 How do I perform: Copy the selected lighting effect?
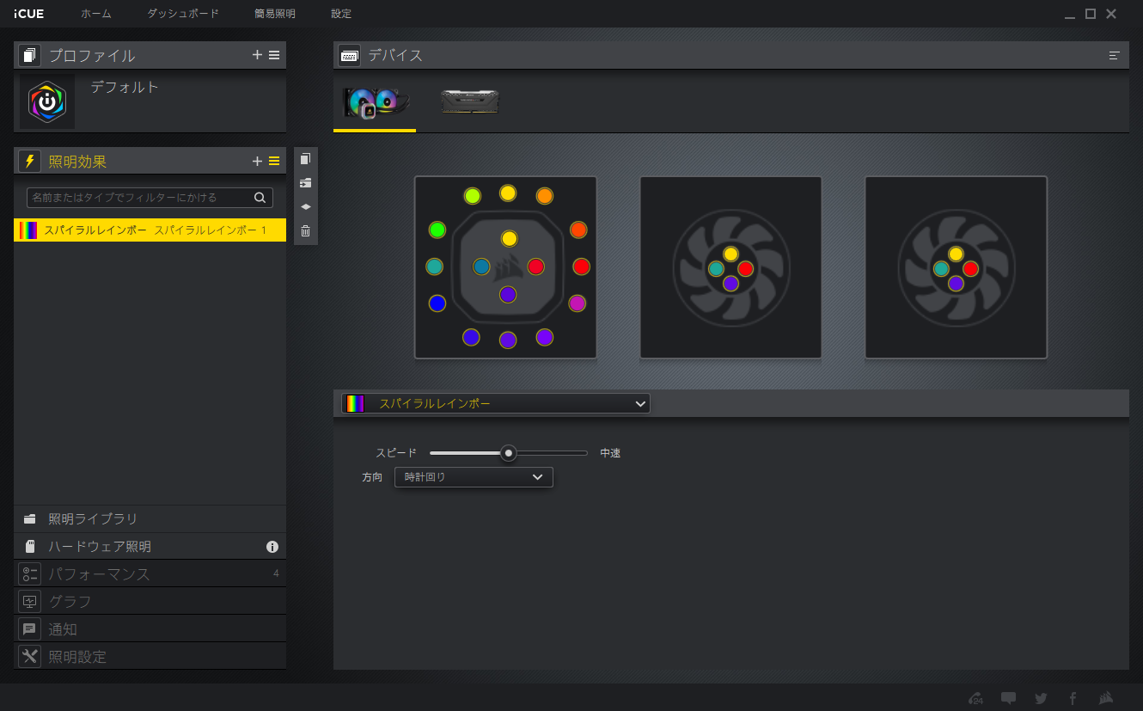click(305, 159)
